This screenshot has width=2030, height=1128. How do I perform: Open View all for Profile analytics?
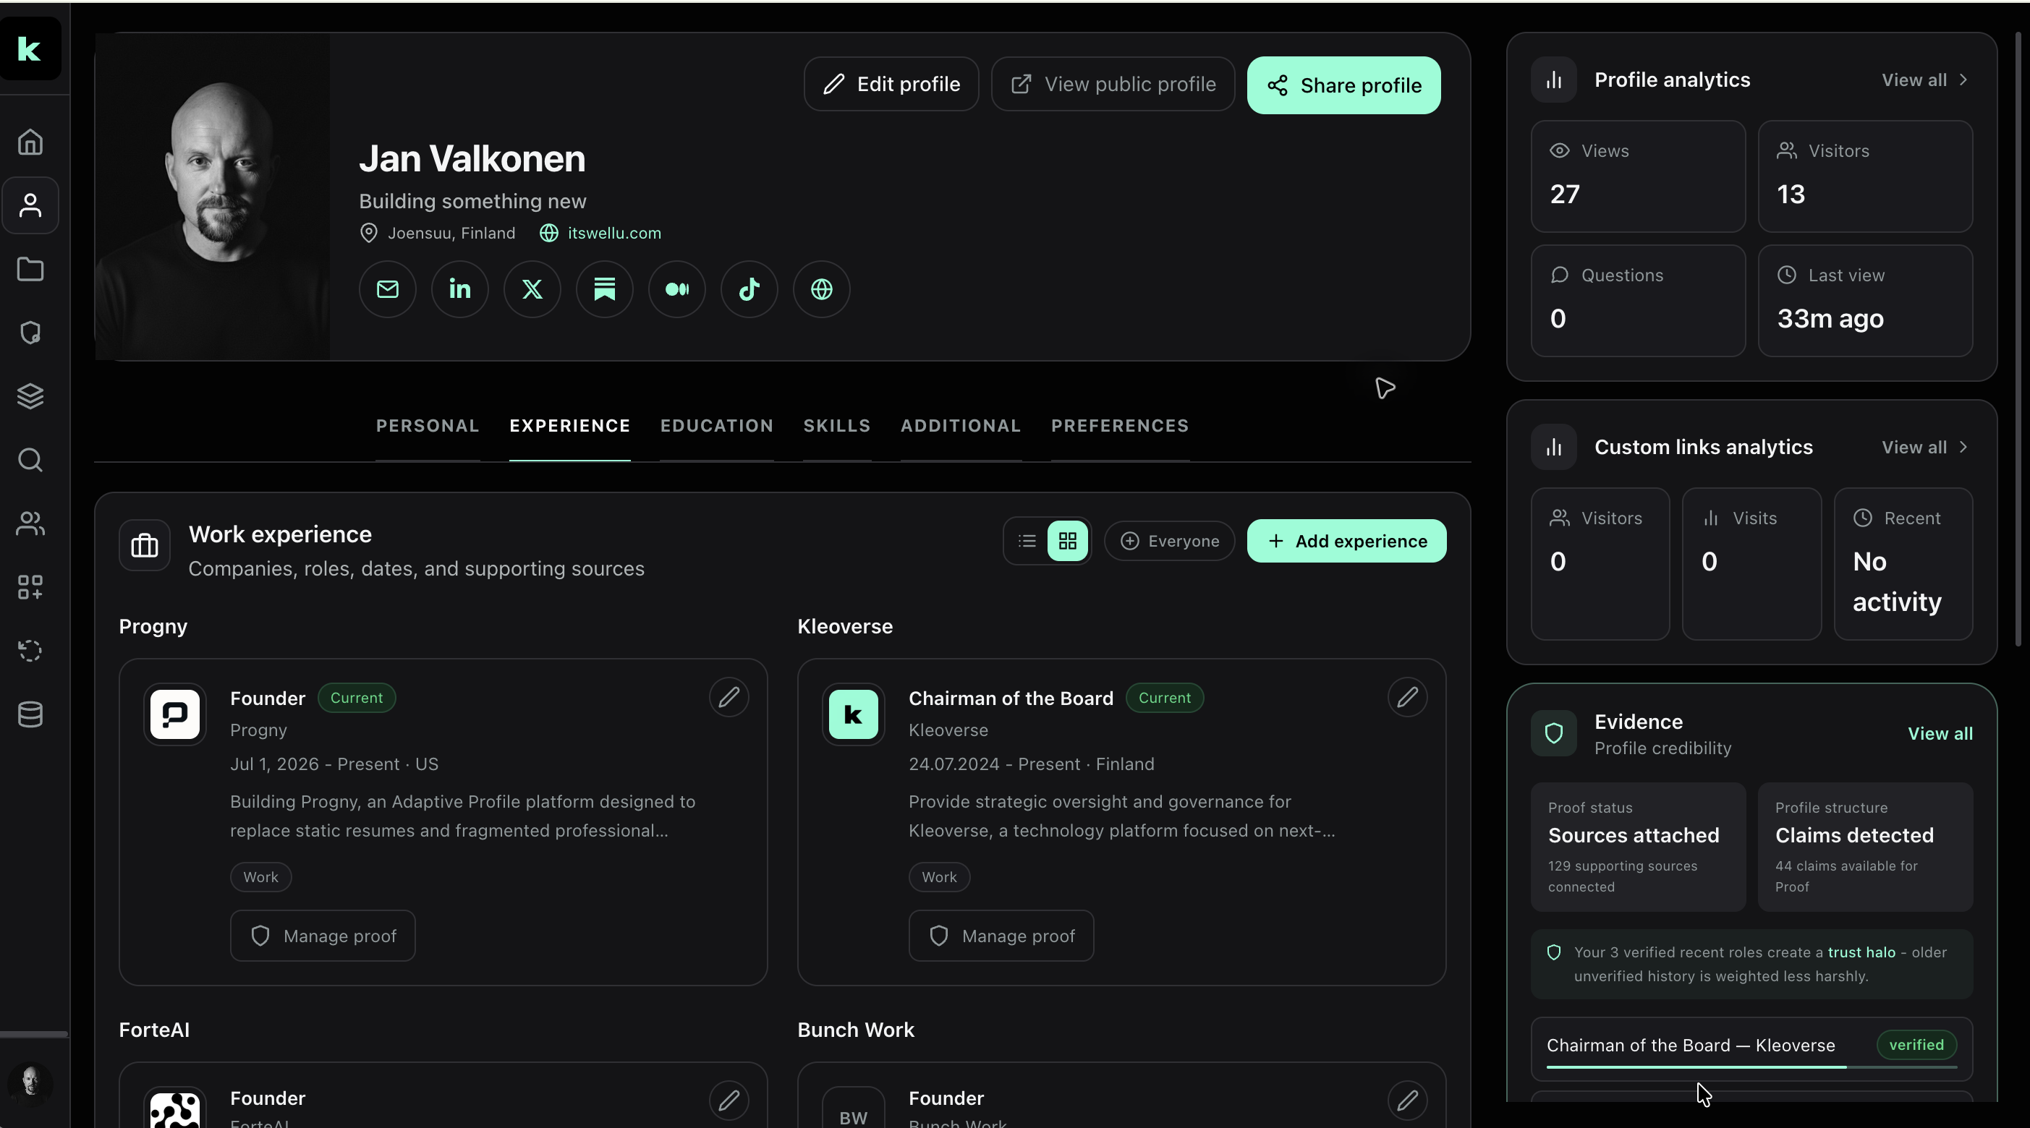(1925, 80)
